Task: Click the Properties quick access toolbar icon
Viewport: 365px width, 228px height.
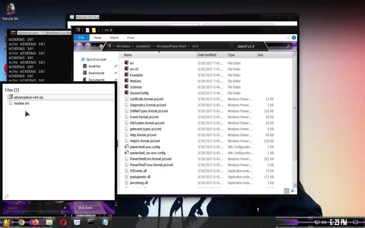Action: point(88,30)
